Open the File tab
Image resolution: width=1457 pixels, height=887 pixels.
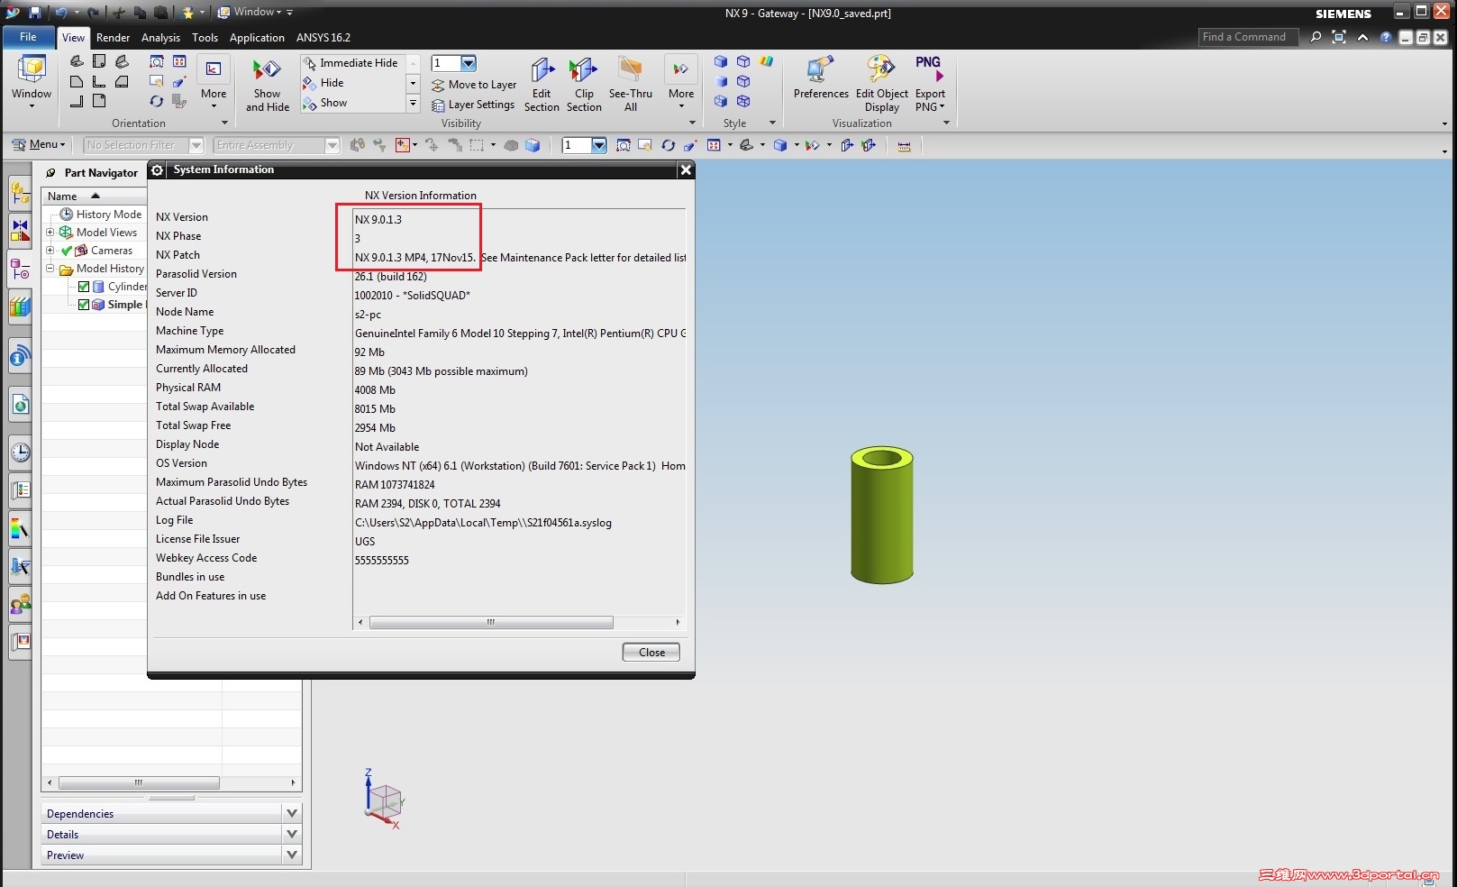pyautogui.click(x=28, y=37)
